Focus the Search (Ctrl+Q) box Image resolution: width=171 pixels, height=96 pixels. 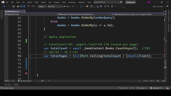pyautogui.click(x=108, y=2)
